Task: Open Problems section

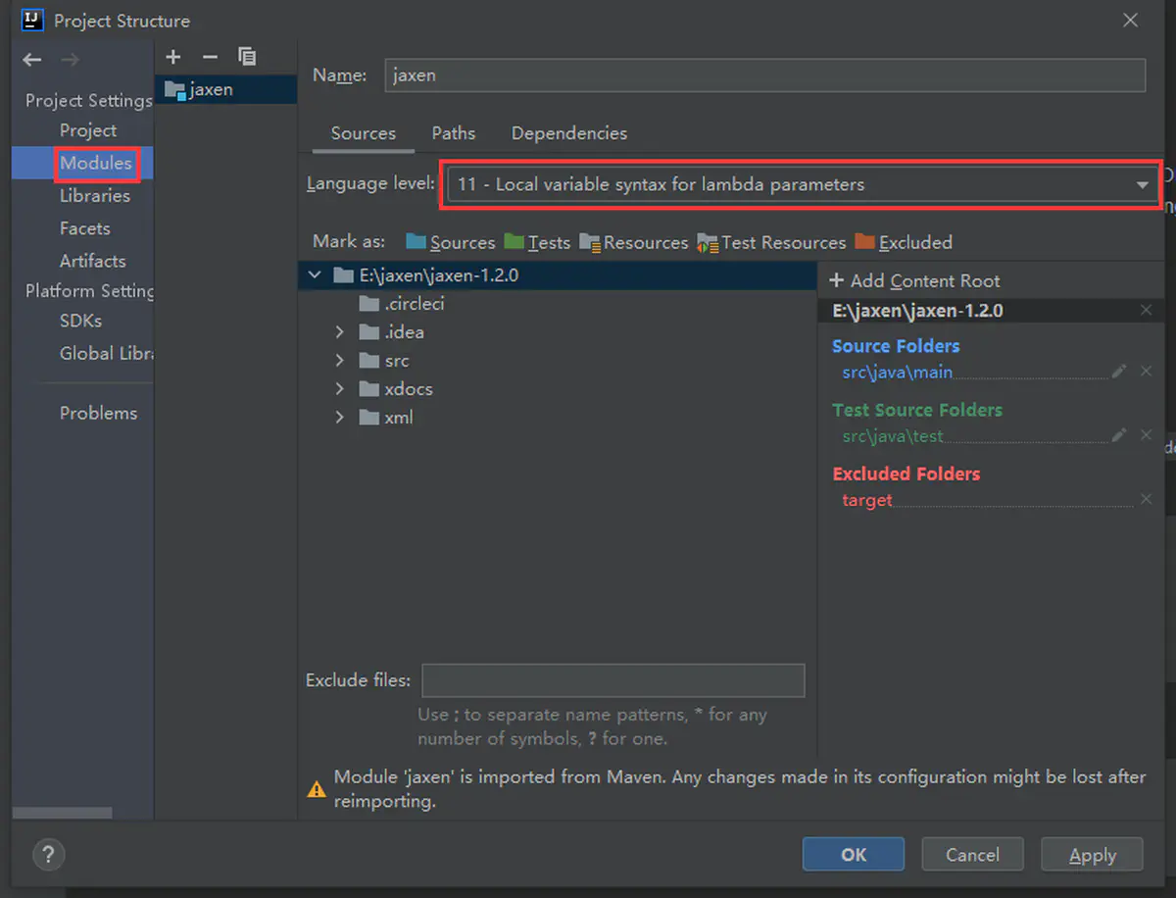Action: tap(99, 413)
